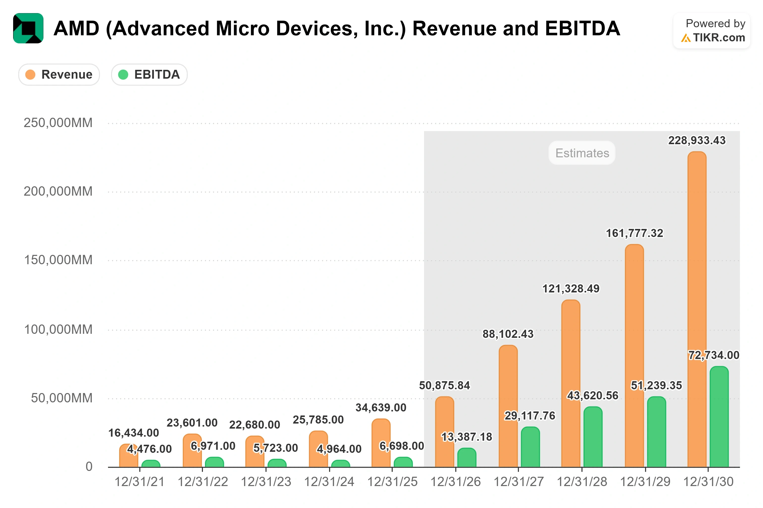Select the 12/31/30 EBITDA bar
Screen dimensions: 763x508
coord(719,417)
